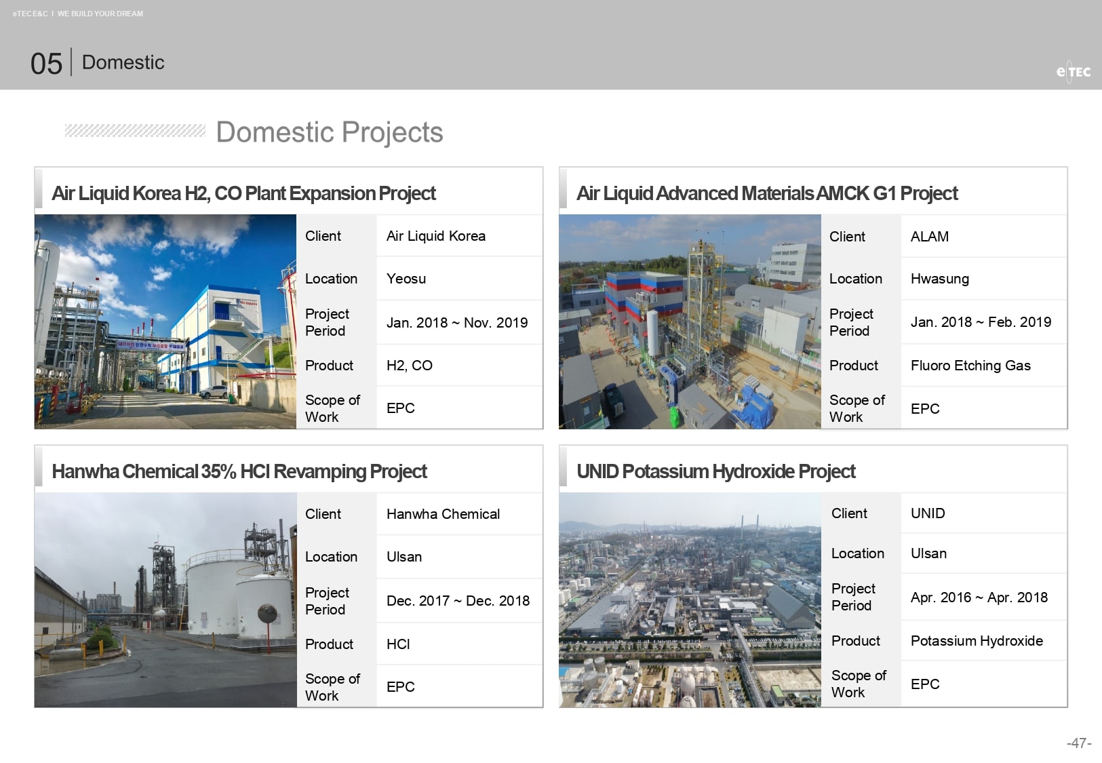Select 'Air Liquid Advanced Materials AMCK G1 Project' title
This screenshot has width=1102, height=763.
click(x=767, y=193)
